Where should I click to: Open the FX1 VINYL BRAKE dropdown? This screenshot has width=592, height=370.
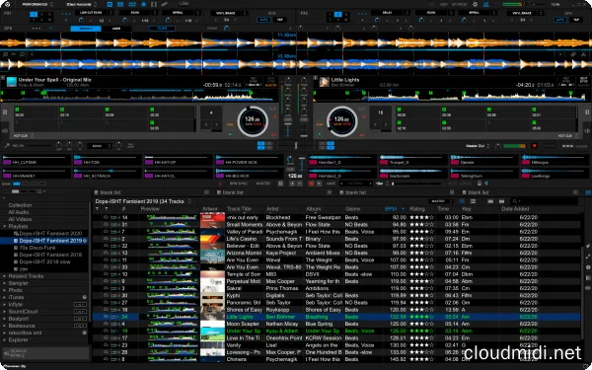click(x=229, y=13)
